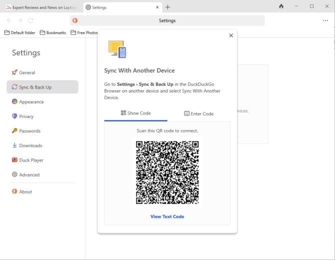This screenshot has height=260, width=335.
Task: Open Appearance settings
Action: [31, 101]
